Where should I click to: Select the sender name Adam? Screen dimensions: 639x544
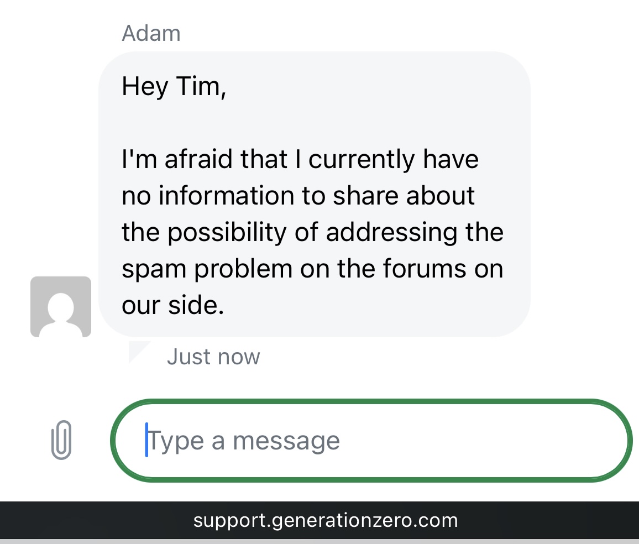point(151,33)
